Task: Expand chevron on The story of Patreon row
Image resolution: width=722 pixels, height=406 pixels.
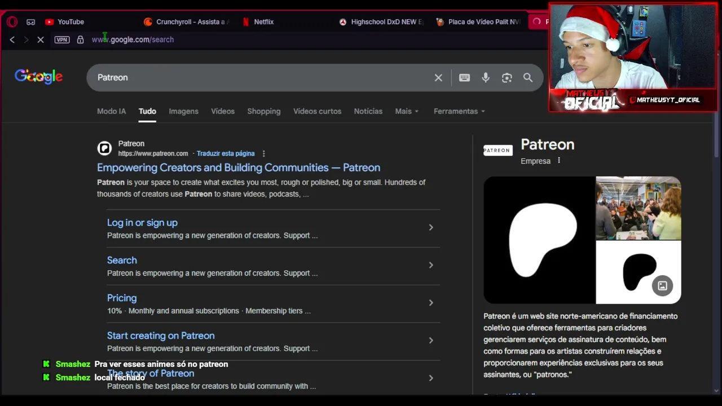Action: [x=431, y=378]
